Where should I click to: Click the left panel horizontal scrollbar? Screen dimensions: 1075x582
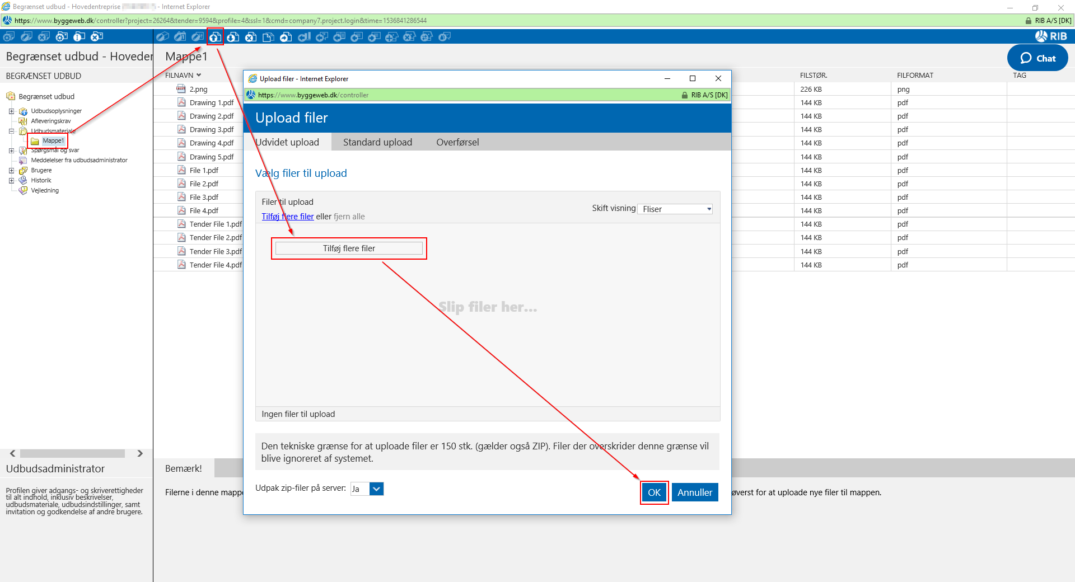[73, 453]
